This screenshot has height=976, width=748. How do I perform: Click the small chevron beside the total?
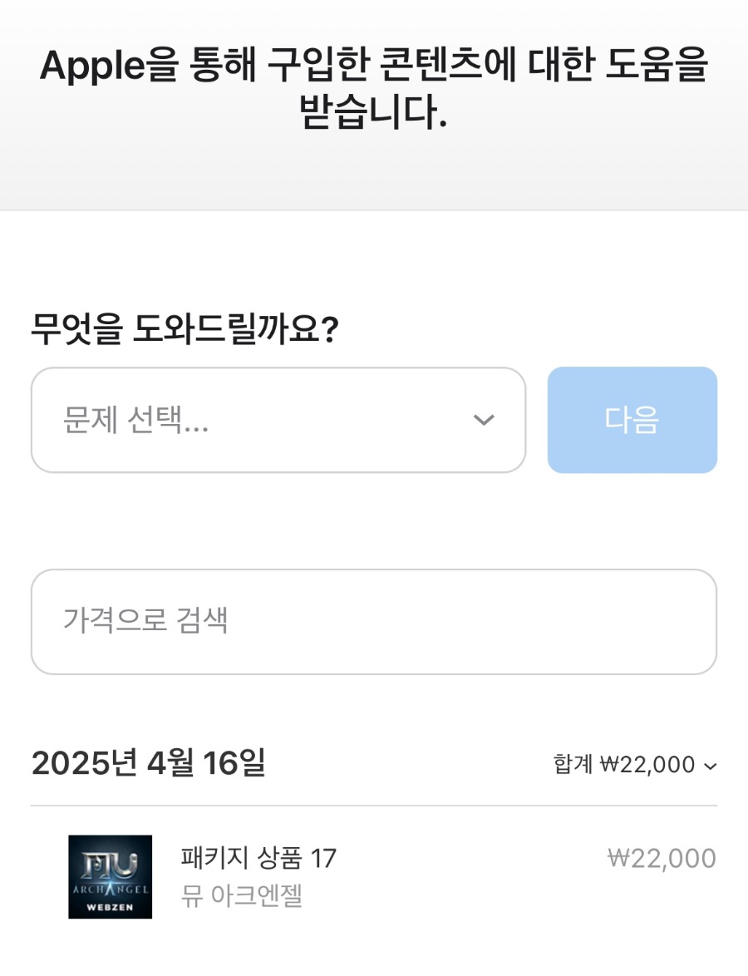click(x=710, y=766)
